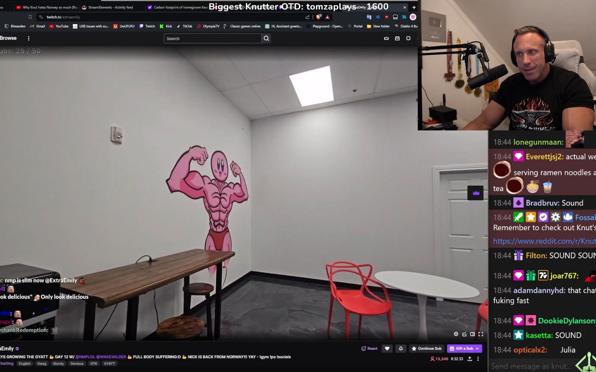The width and height of the screenshot is (596, 372).
Task: Click the clip creation icon
Action: pos(464,334)
